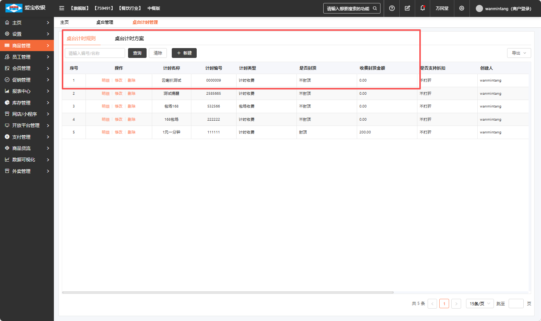Click 删除 for 包场168 row
The height and width of the screenshot is (321, 541).
(x=131, y=106)
